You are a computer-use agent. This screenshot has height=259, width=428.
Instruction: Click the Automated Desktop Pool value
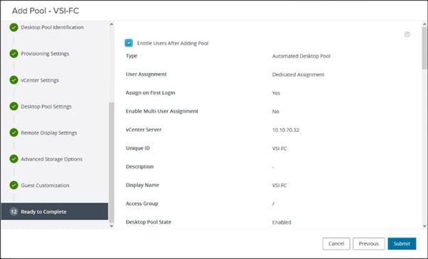pyautogui.click(x=301, y=56)
